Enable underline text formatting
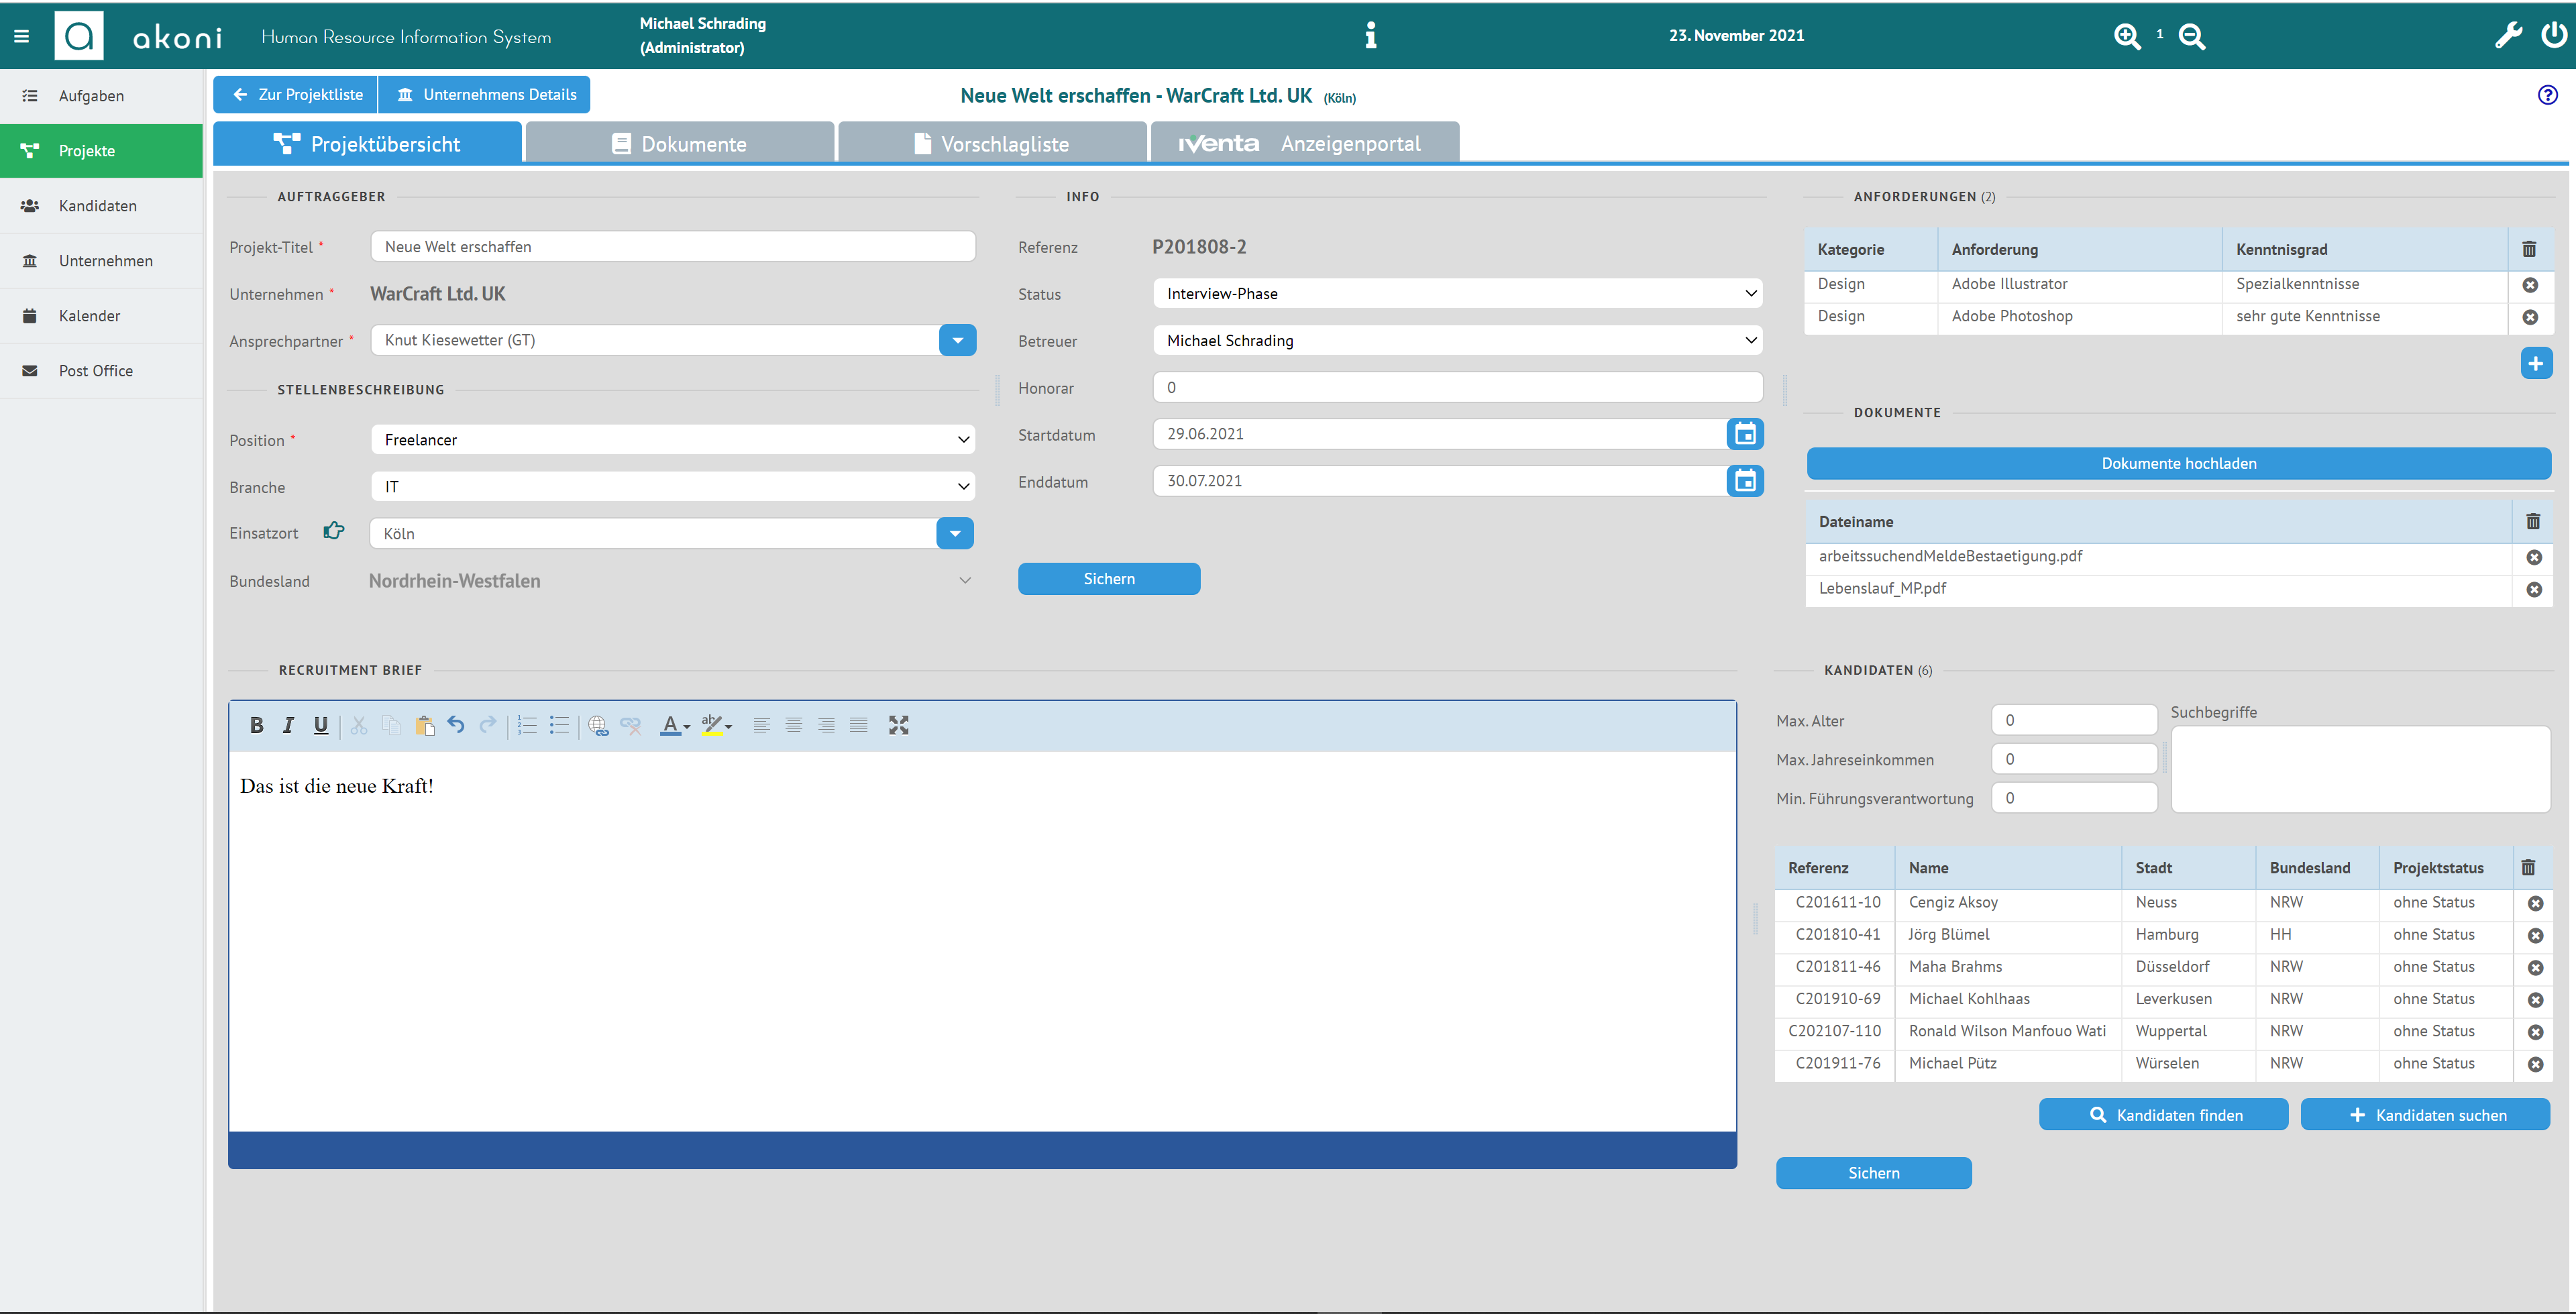The height and width of the screenshot is (1314, 2576). click(x=320, y=724)
